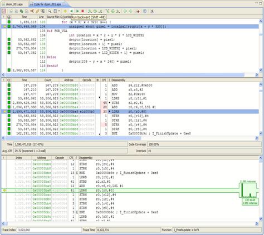
Task: Click source pane horizontal scrollbar thumb
Action: tap(125, 74)
